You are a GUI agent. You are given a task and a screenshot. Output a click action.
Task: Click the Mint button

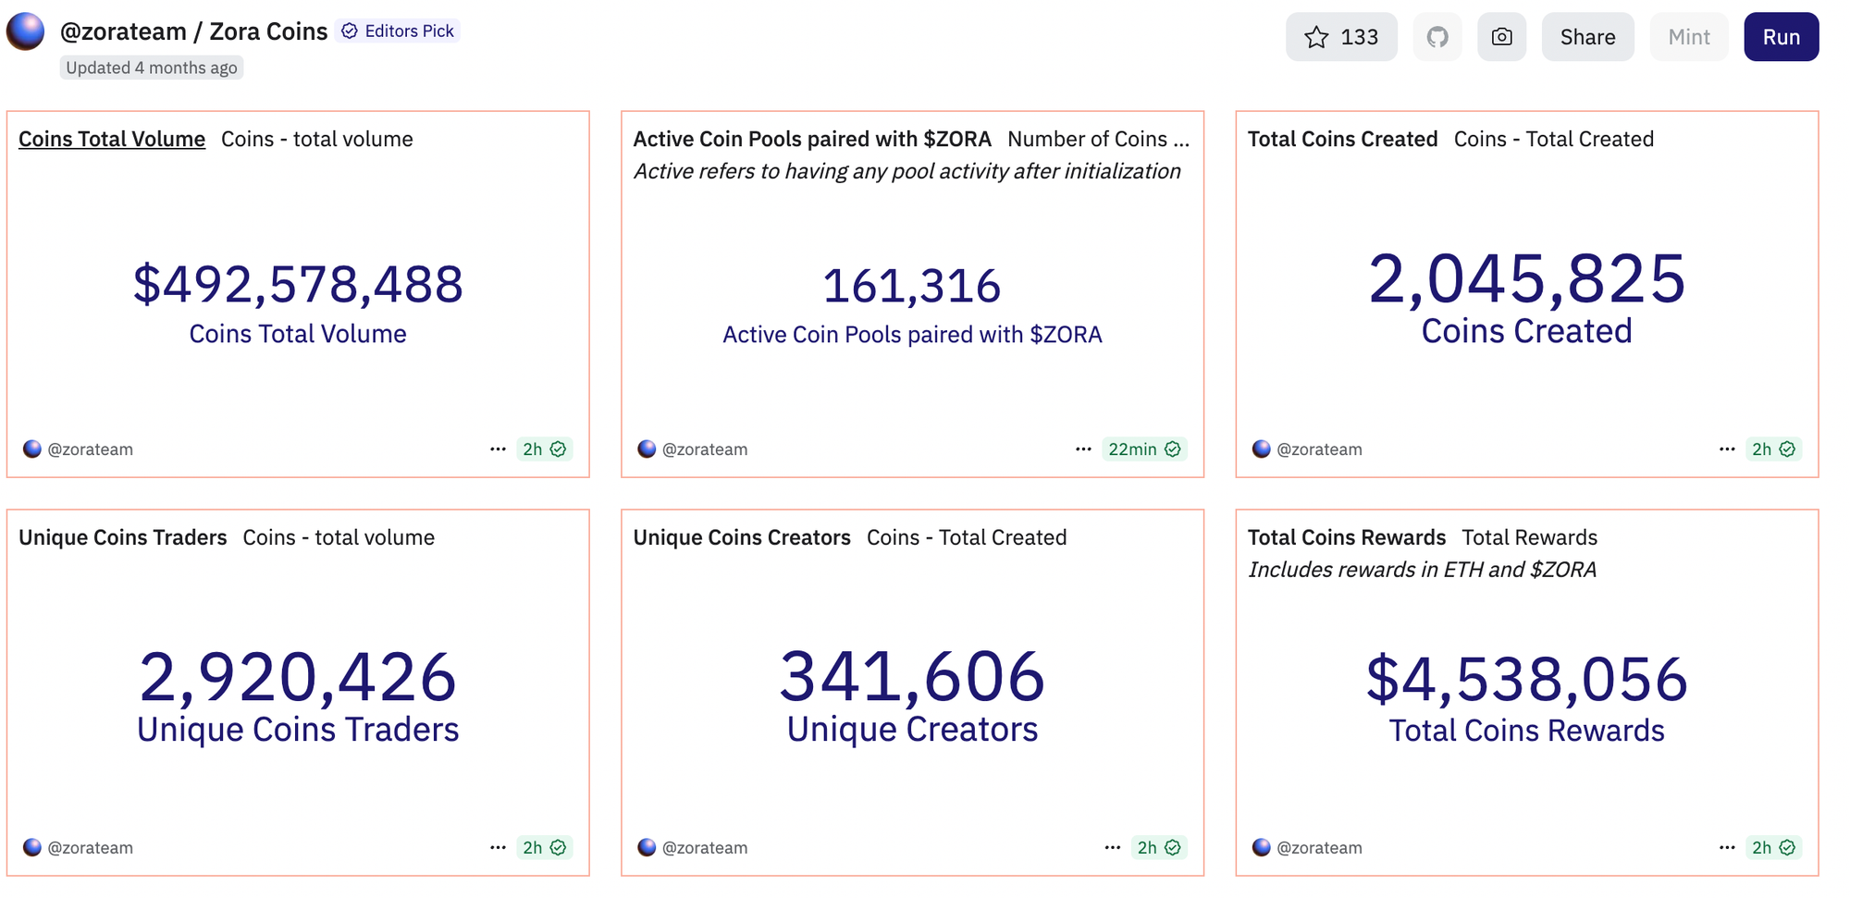tap(1688, 37)
